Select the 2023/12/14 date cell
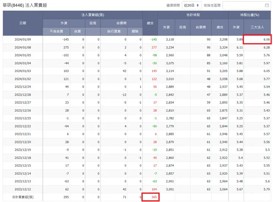The width and height of the screenshot is (273, 202). [x=23, y=174]
